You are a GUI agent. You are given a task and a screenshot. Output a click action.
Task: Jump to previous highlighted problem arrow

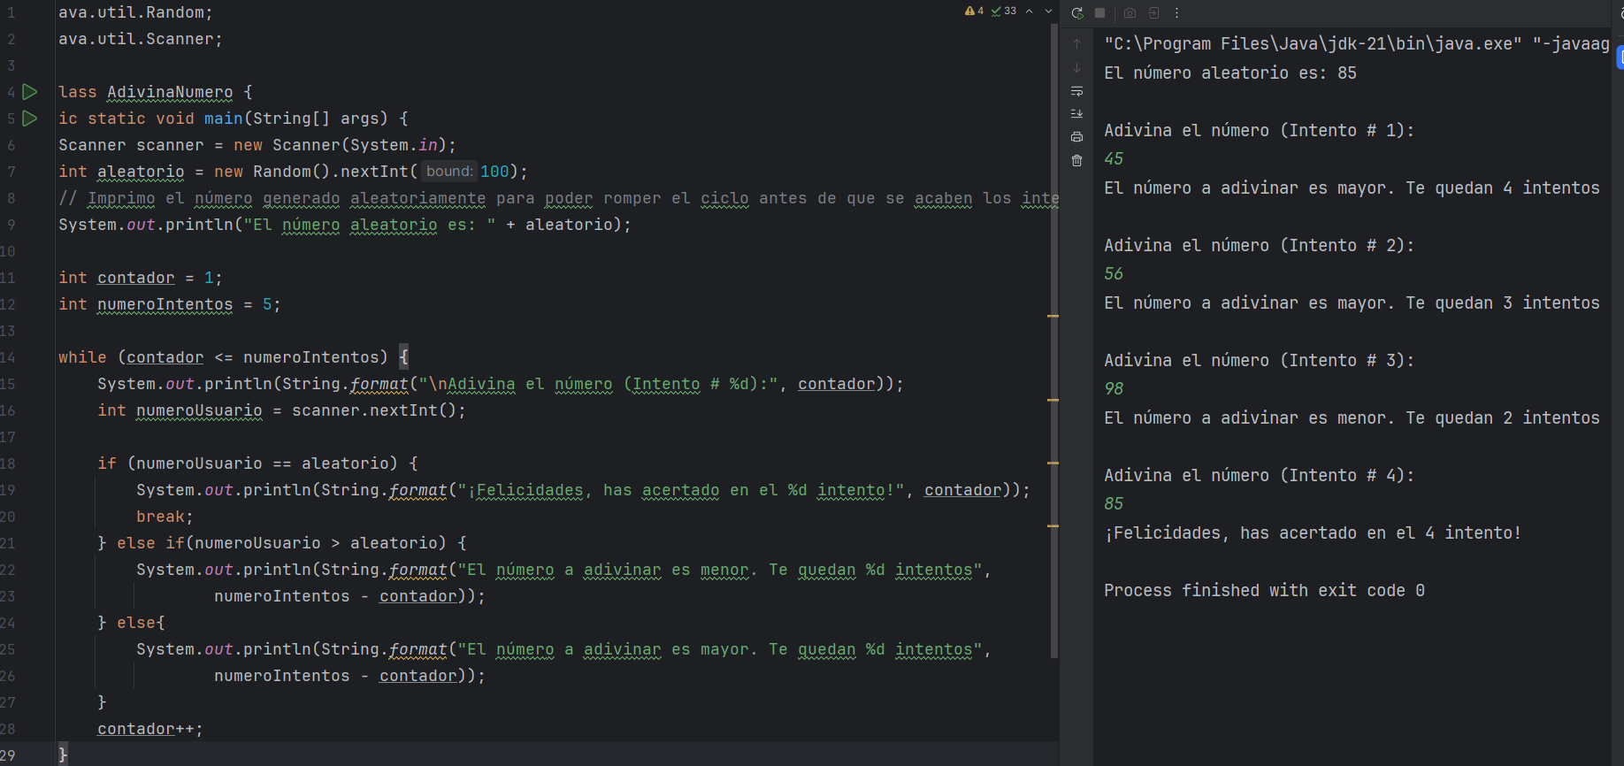pyautogui.click(x=1030, y=11)
